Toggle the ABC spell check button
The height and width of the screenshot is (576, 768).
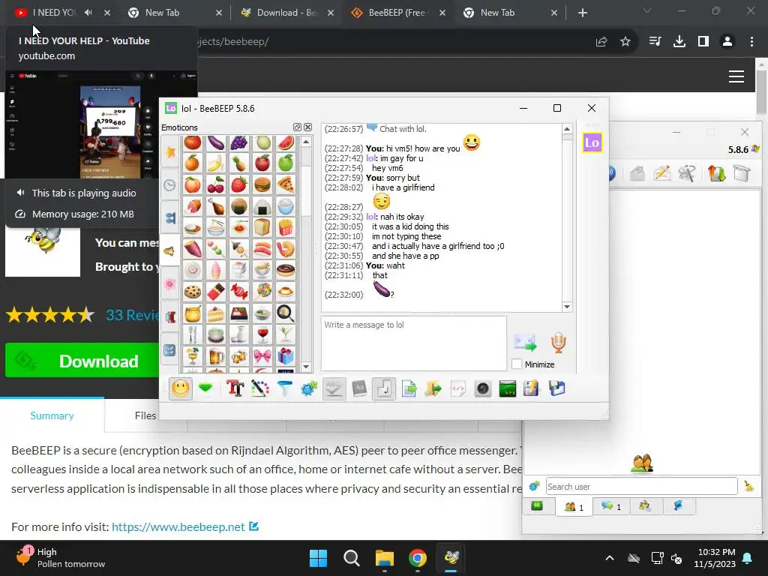click(x=334, y=389)
